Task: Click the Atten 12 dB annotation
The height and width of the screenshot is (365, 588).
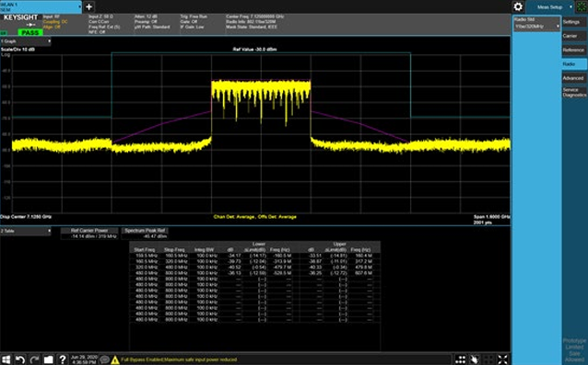Action: click(x=145, y=17)
